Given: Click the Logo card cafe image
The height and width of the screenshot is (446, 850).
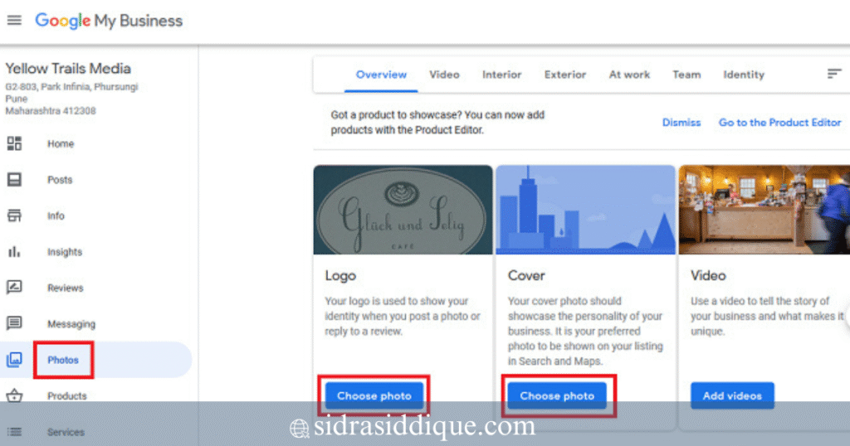Looking at the screenshot, I should click(403, 210).
